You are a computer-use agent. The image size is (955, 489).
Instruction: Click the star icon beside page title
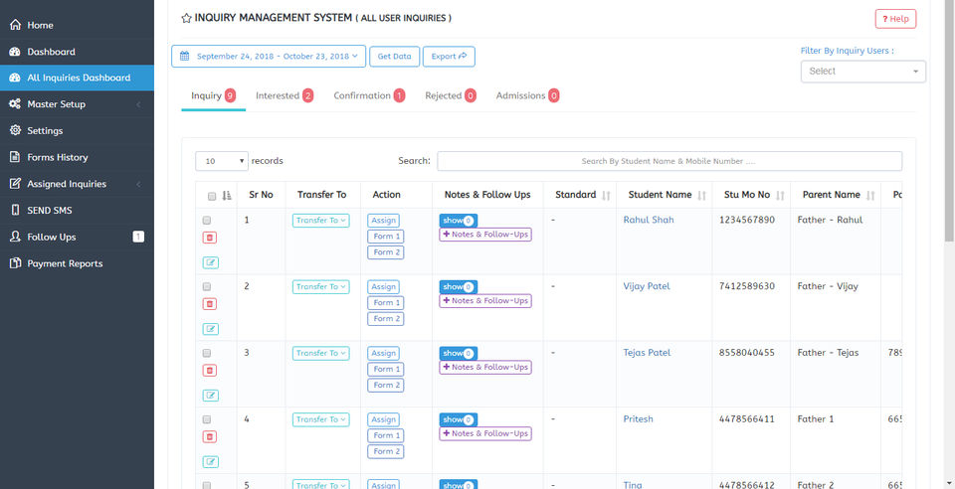pyautogui.click(x=186, y=18)
